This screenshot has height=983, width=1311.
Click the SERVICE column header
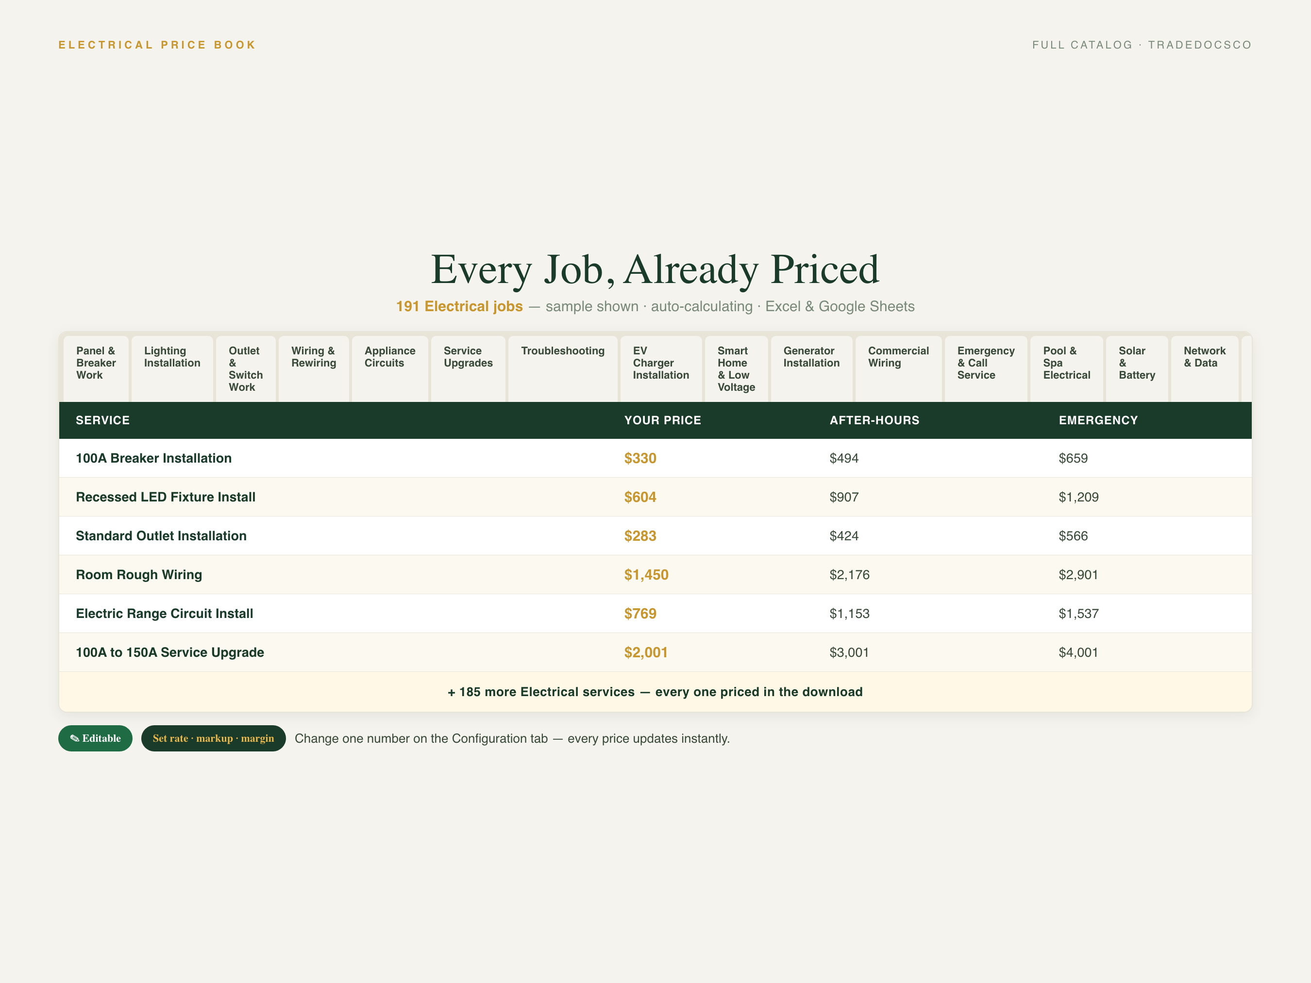pos(102,420)
